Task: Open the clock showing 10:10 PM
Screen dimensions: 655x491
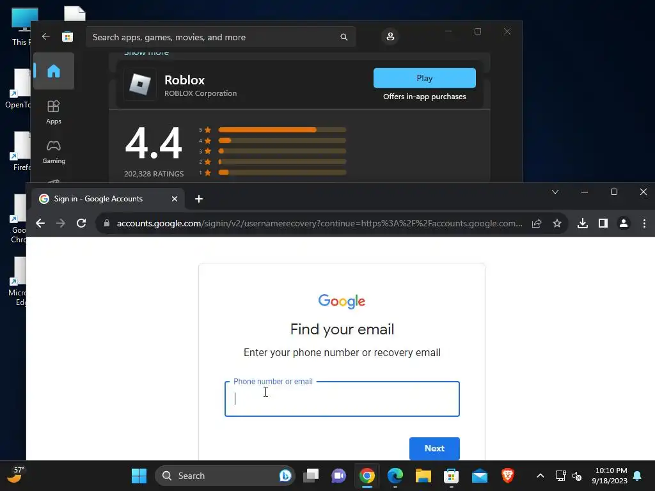Action: point(610,476)
